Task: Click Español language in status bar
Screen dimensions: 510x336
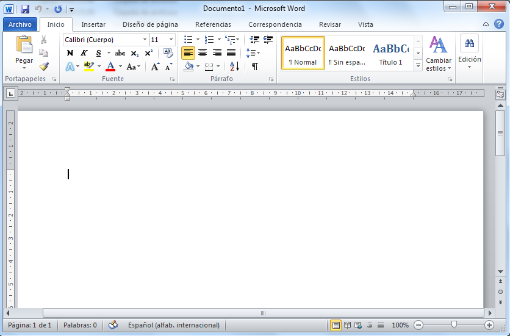Action: [174, 325]
